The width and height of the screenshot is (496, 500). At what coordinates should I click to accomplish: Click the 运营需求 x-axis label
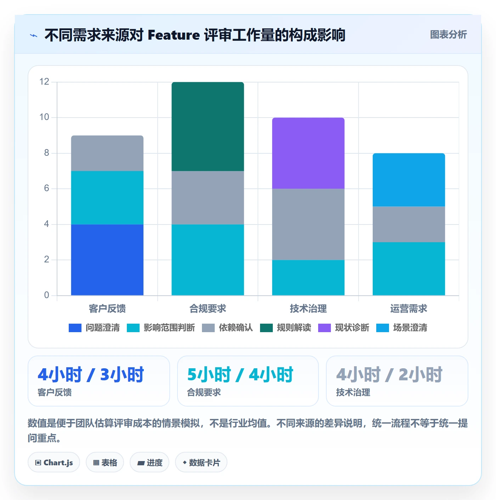409,309
